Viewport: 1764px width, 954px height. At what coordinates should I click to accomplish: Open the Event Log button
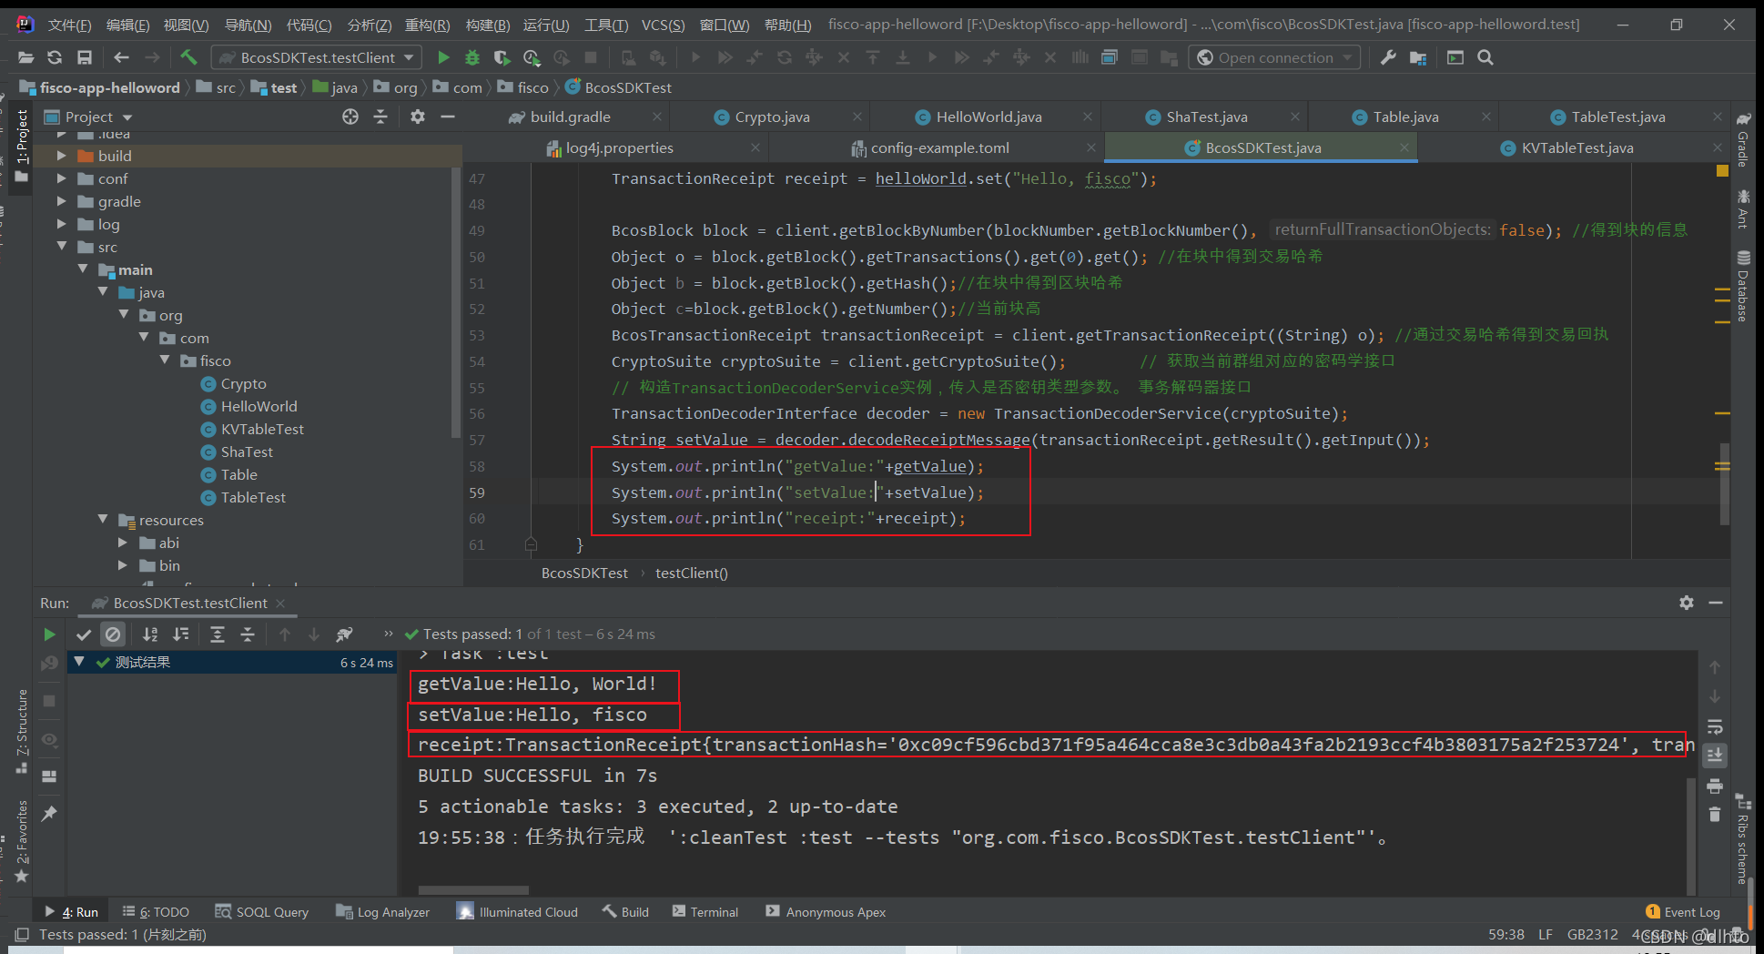tap(1683, 911)
